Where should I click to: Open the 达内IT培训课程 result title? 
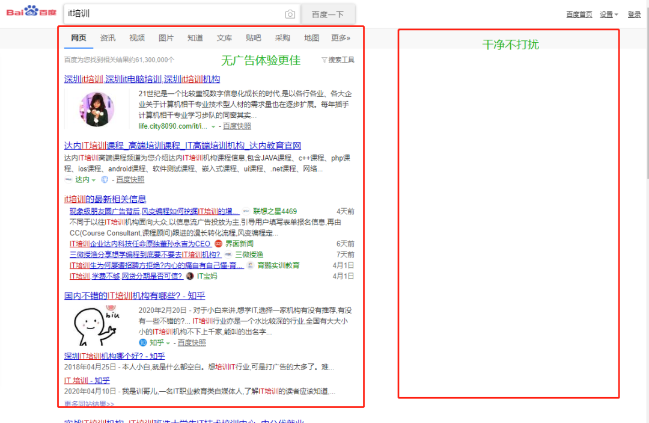(x=183, y=146)
